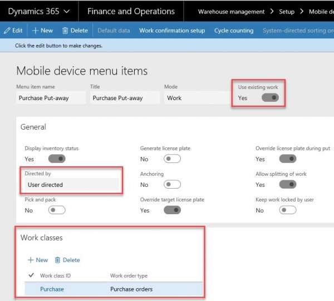The height and width of the screenshot is (301, 334).
Task: Click trash icon in Work classes section
Action: (57, 260)
